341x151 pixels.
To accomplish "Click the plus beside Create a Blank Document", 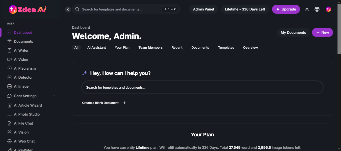I will (x=124, y=103).
